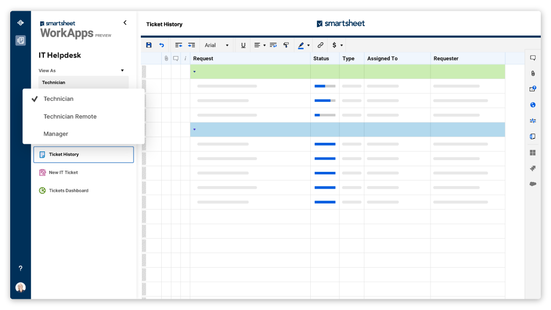Screen dimensions: 551x310
Task: Open the Arial font dropdown
Action: [x=217, y=45]
